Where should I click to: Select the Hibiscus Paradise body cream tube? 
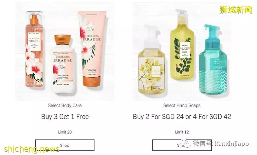coord(92,48)
